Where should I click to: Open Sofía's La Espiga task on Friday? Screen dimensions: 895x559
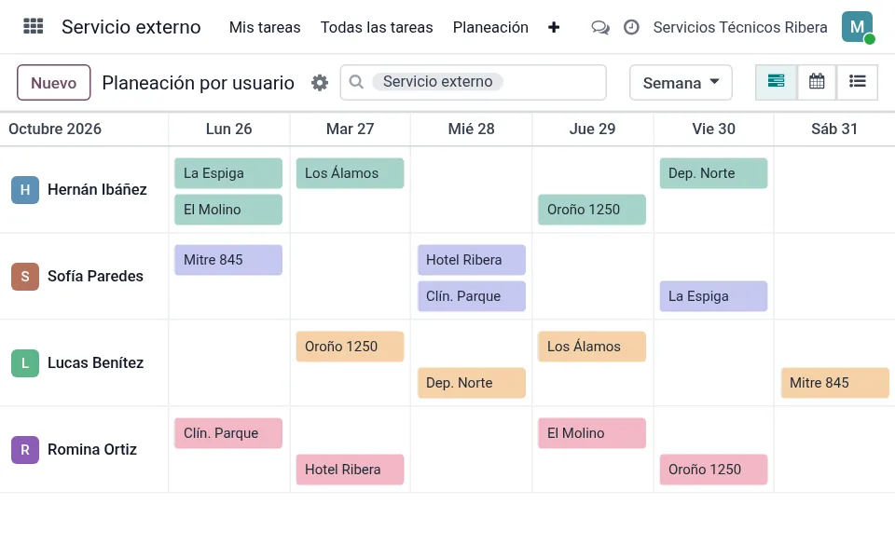click(x=713, y=296)
